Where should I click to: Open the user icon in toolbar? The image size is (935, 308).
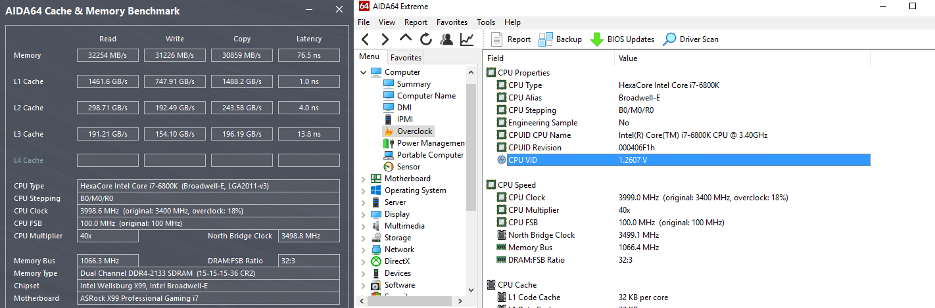coord(446,39)
